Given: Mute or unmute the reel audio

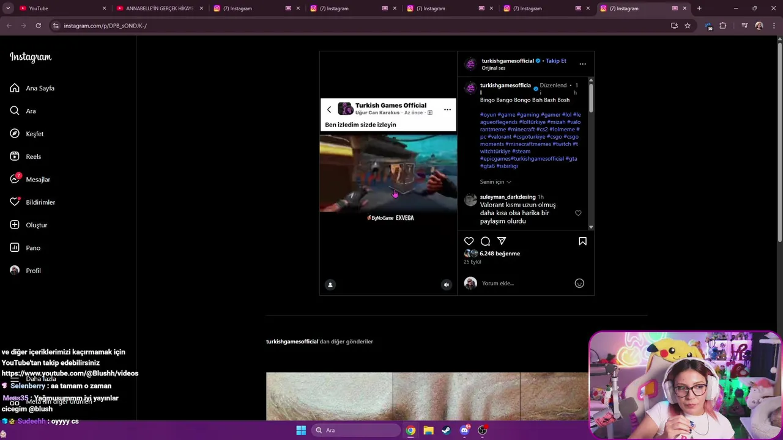Looking at the screenshot, I should click(x=446, y=284).
